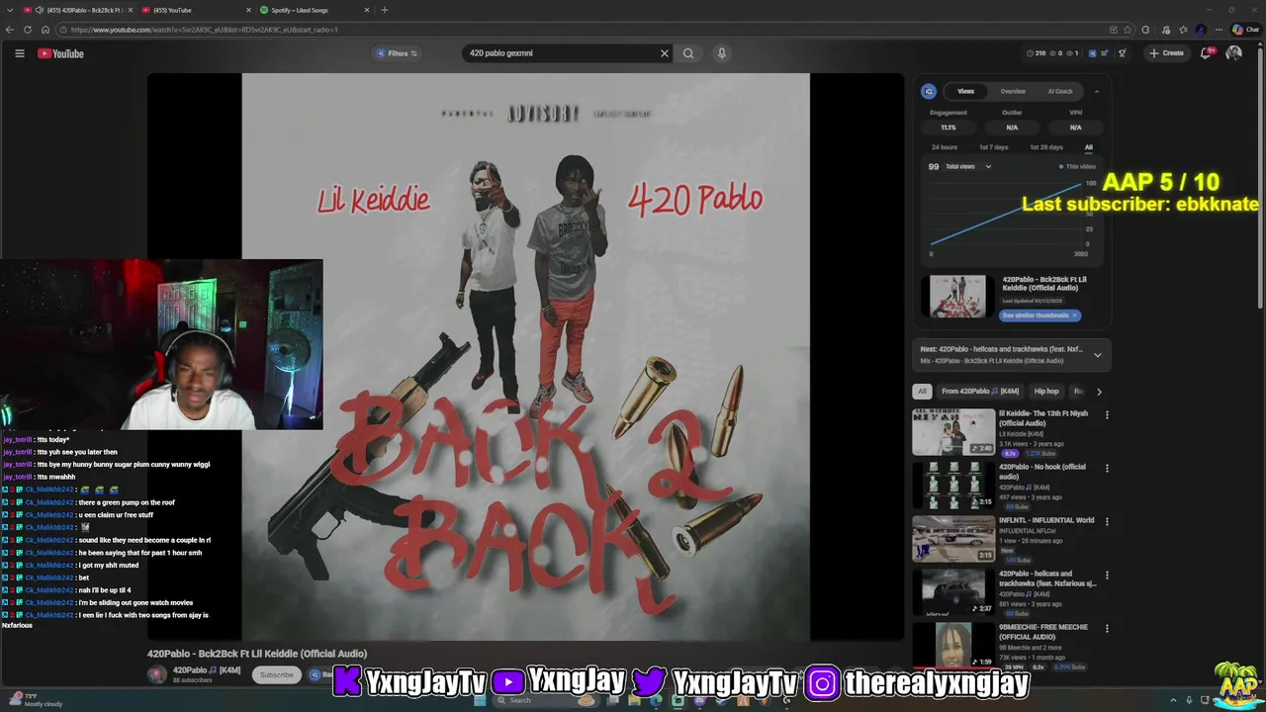Image resolution: width=1266 pixels, height=712 pixels.
Task: Click the YouTube logo
Action: (60, 53)
